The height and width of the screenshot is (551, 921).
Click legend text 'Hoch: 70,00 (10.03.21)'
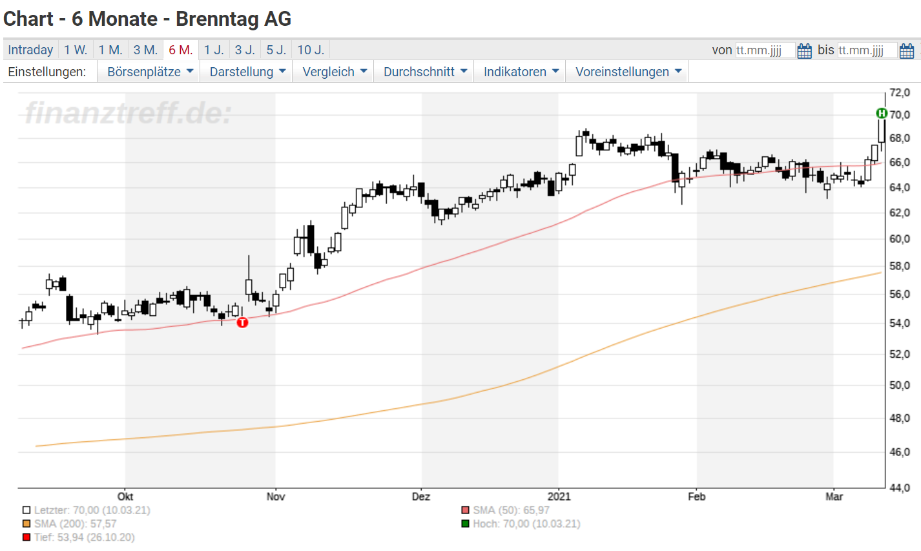[x=526, y=524]
